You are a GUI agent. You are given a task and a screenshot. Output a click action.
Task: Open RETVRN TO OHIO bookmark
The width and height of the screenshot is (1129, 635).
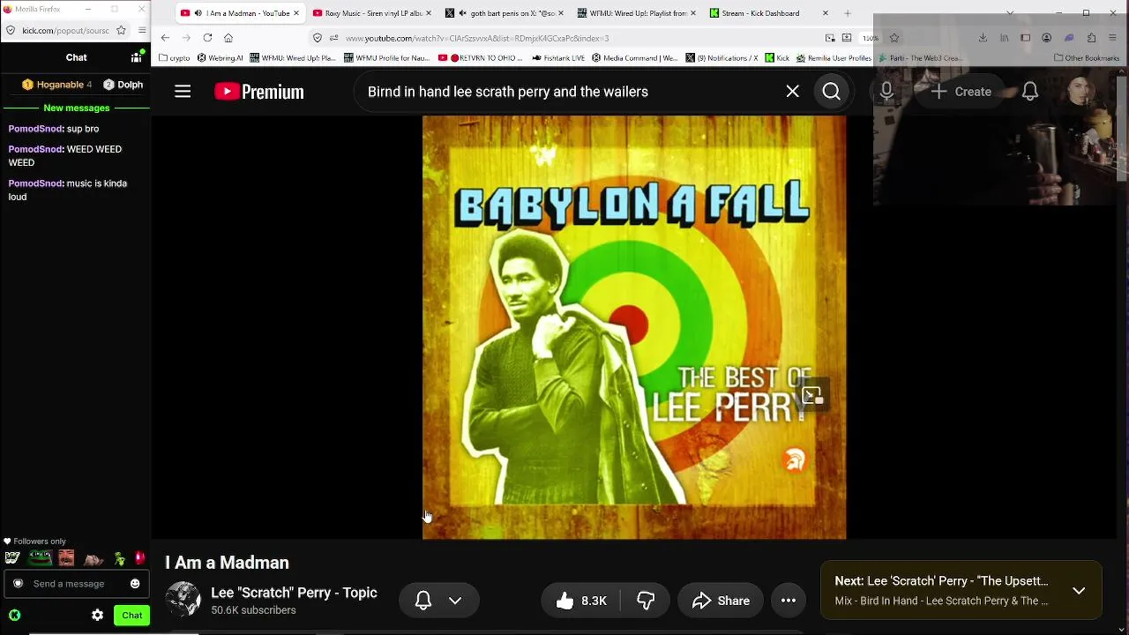481,58
